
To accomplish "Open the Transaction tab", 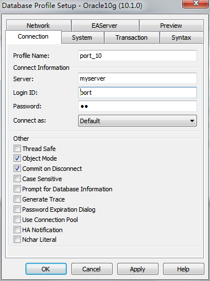I will [131, 37].
